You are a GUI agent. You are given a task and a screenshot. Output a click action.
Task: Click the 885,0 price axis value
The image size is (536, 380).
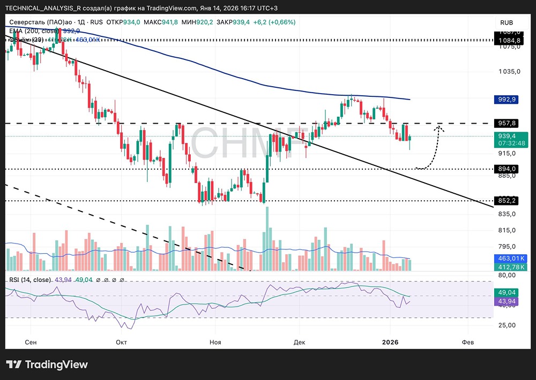[507, 176]
